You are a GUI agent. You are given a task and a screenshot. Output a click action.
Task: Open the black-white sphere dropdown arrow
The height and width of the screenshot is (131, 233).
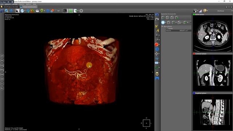coord(197,11)
